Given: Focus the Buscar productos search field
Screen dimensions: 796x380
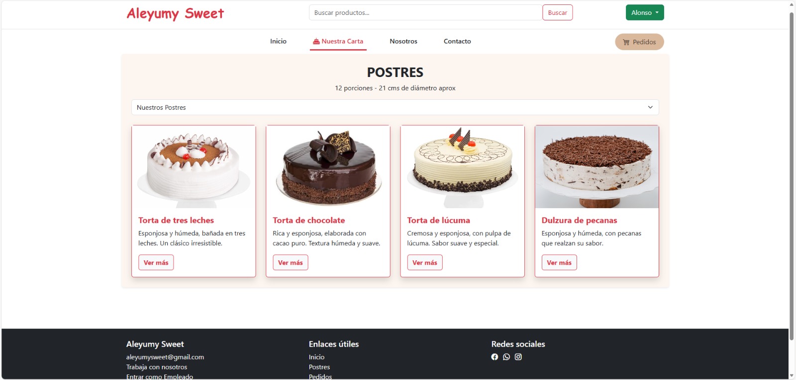Looking at the screenshot, I should point(425,12).
